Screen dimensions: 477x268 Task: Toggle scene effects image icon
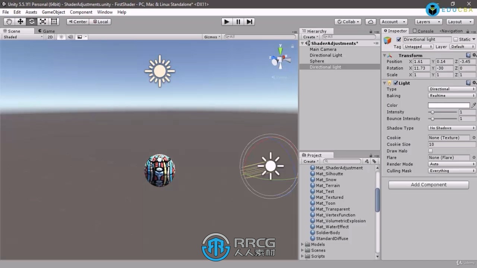pos(79,37)
